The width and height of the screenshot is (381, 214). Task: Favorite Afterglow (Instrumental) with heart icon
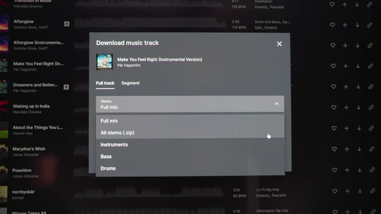(x=333, y=45)
